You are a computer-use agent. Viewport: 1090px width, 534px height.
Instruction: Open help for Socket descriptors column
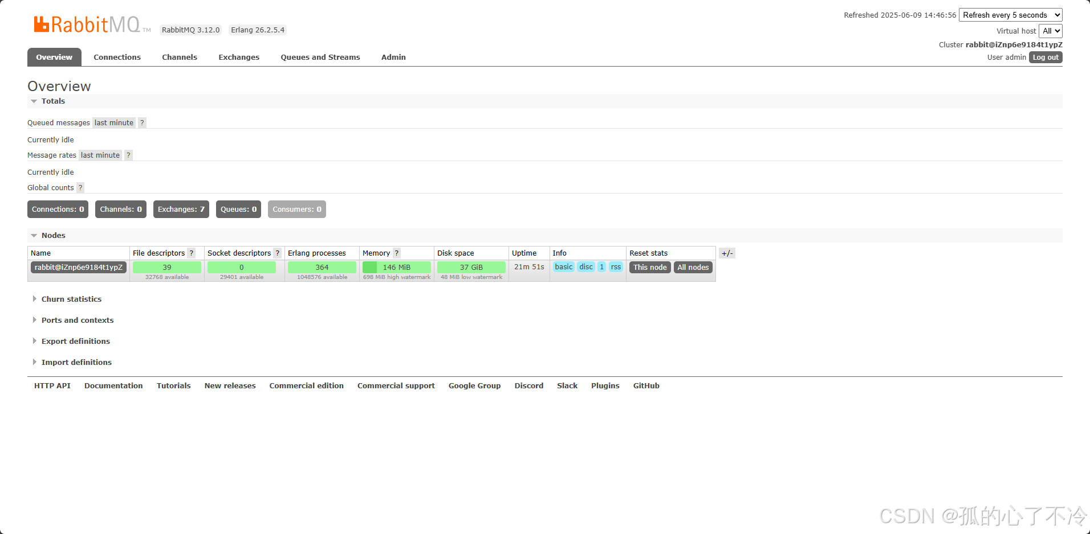coord(278,253)
